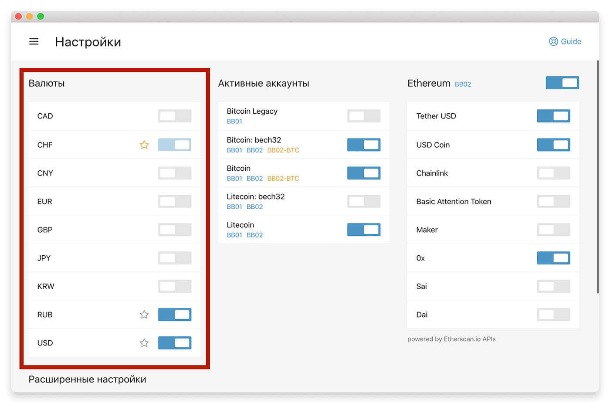Click BB01 under the Litecoin row

pyautogui.click(x=234, y=235)
